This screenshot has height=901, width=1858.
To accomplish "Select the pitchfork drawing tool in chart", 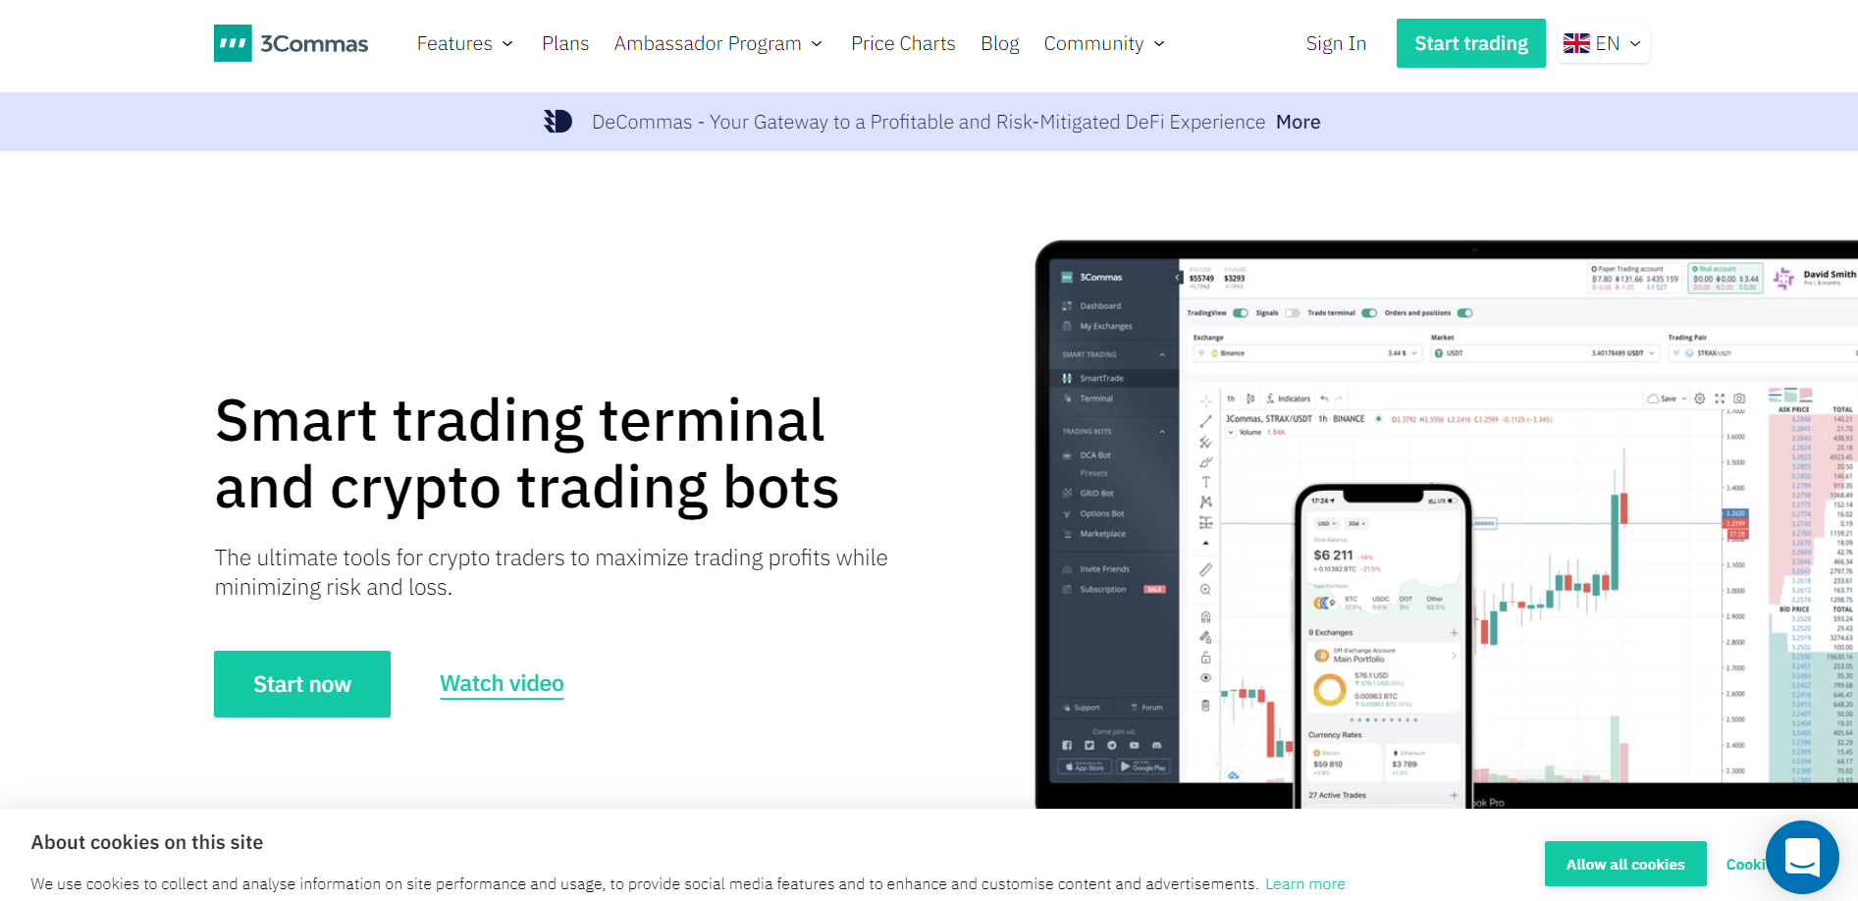I will 1205,442.
